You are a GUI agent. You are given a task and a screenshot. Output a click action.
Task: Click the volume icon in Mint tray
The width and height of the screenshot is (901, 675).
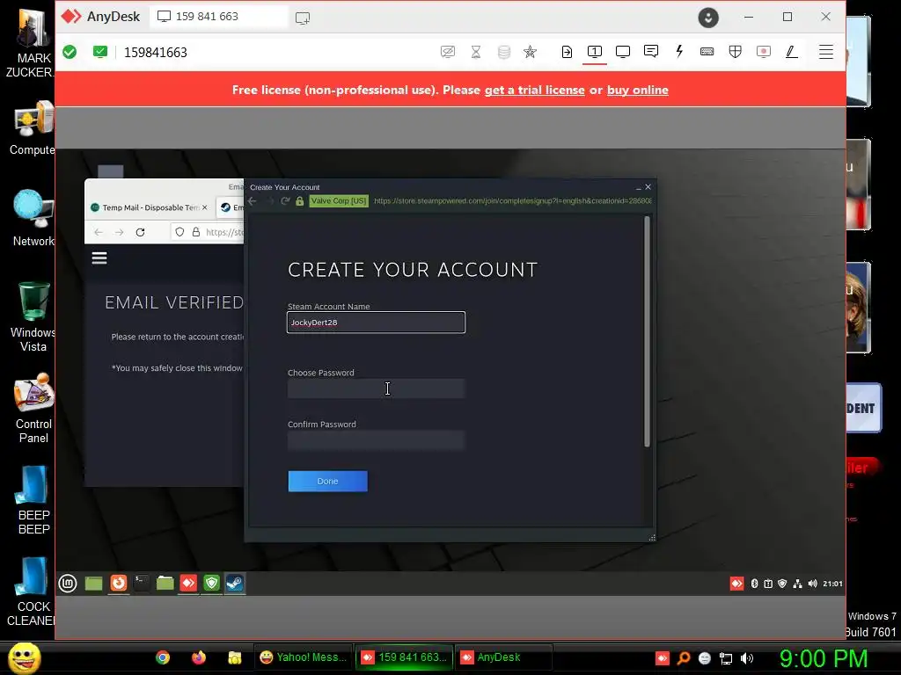pos(812,584)
